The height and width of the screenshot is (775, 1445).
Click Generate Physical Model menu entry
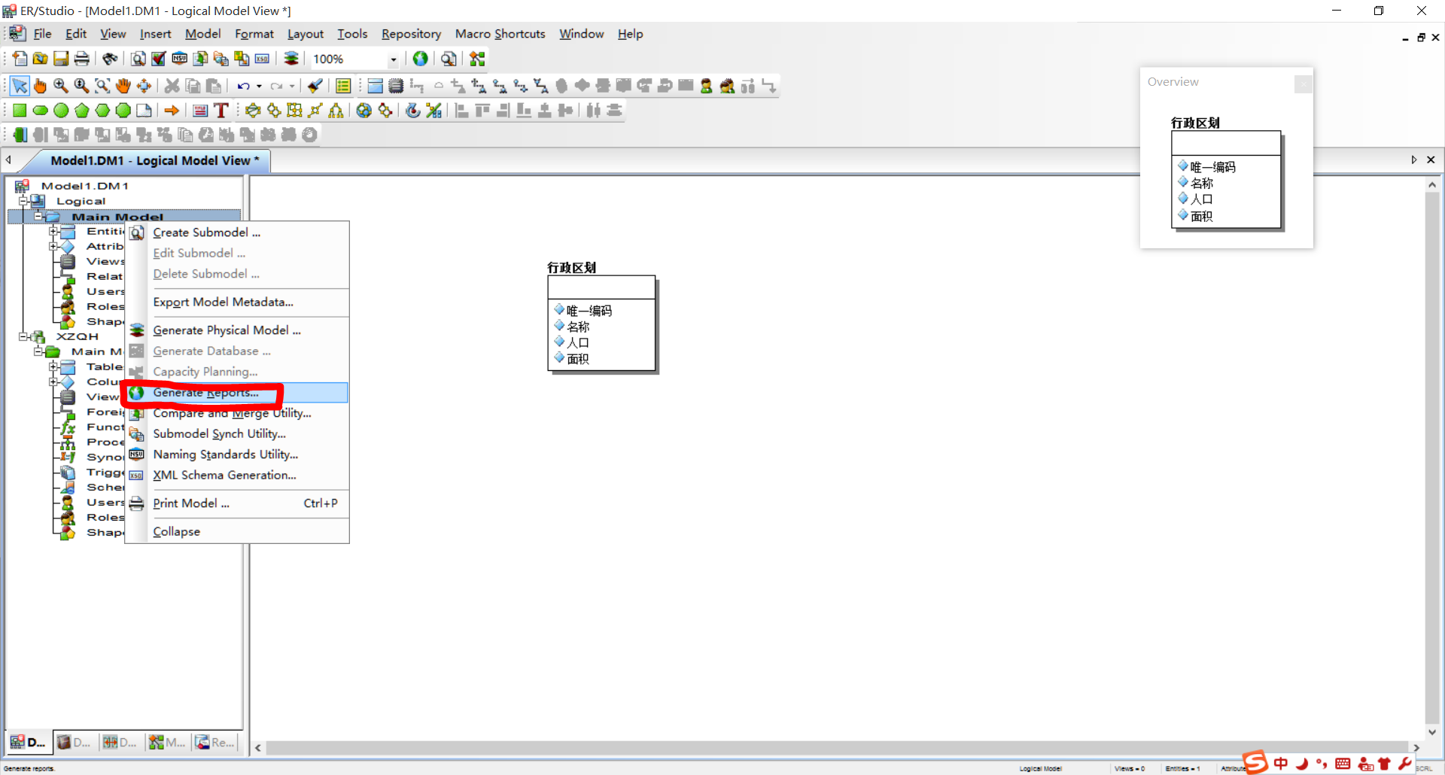click(x=227, y=330)
